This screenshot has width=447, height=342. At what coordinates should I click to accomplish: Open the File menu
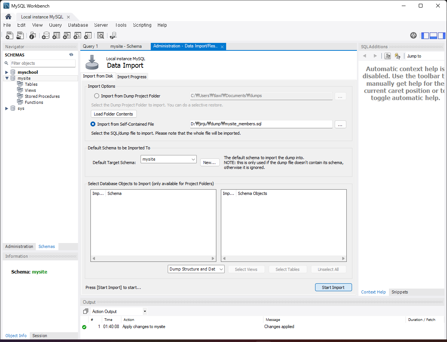7,25
